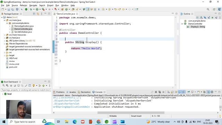Select ServletInitializer.java in Package Explorer
The height and width of the screenshot is (125, 222).
coord(23,32)
